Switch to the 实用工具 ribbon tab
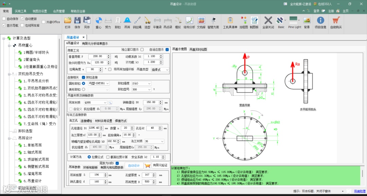This screenshot has width=367, height=196. [x=21, y=11]
